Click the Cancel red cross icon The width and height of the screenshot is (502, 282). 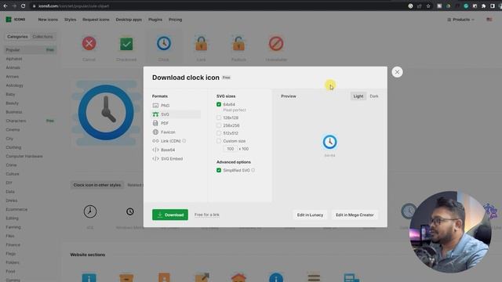click(x=89, y=44)
